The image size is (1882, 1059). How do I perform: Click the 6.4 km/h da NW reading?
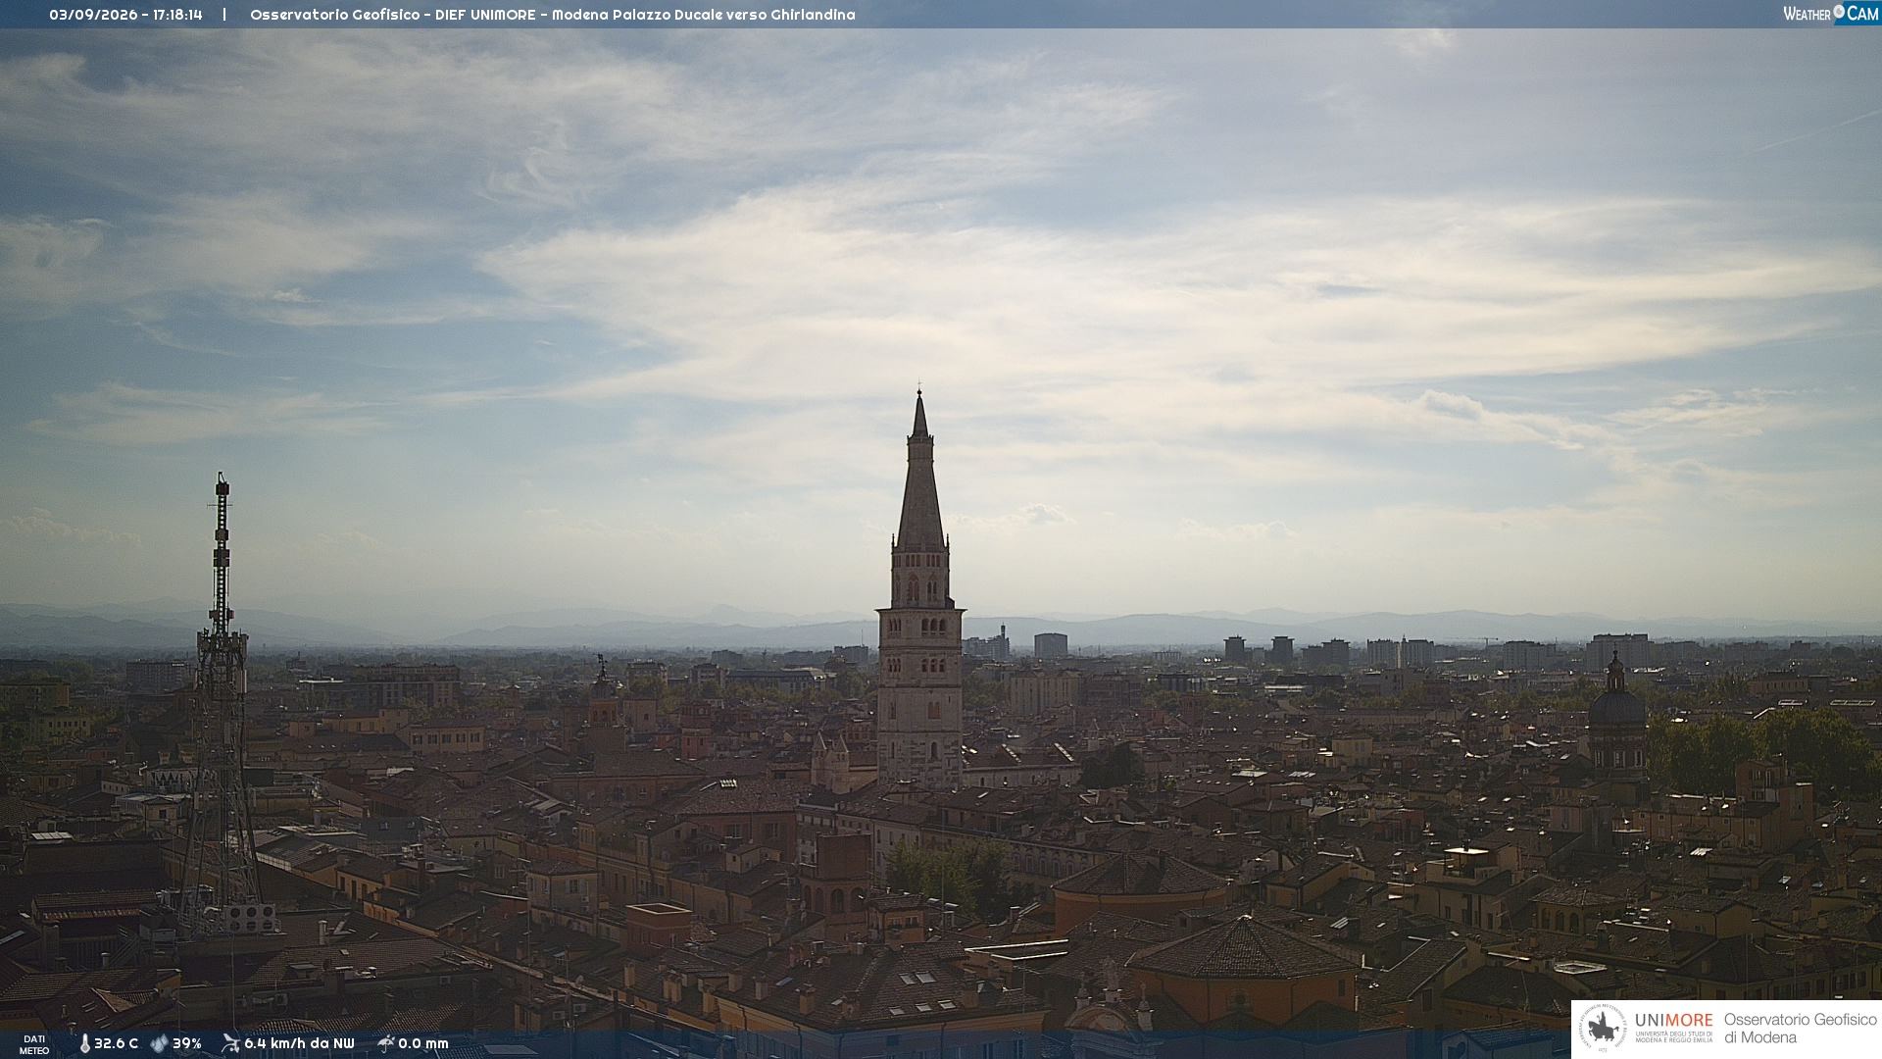point(299,1044)
